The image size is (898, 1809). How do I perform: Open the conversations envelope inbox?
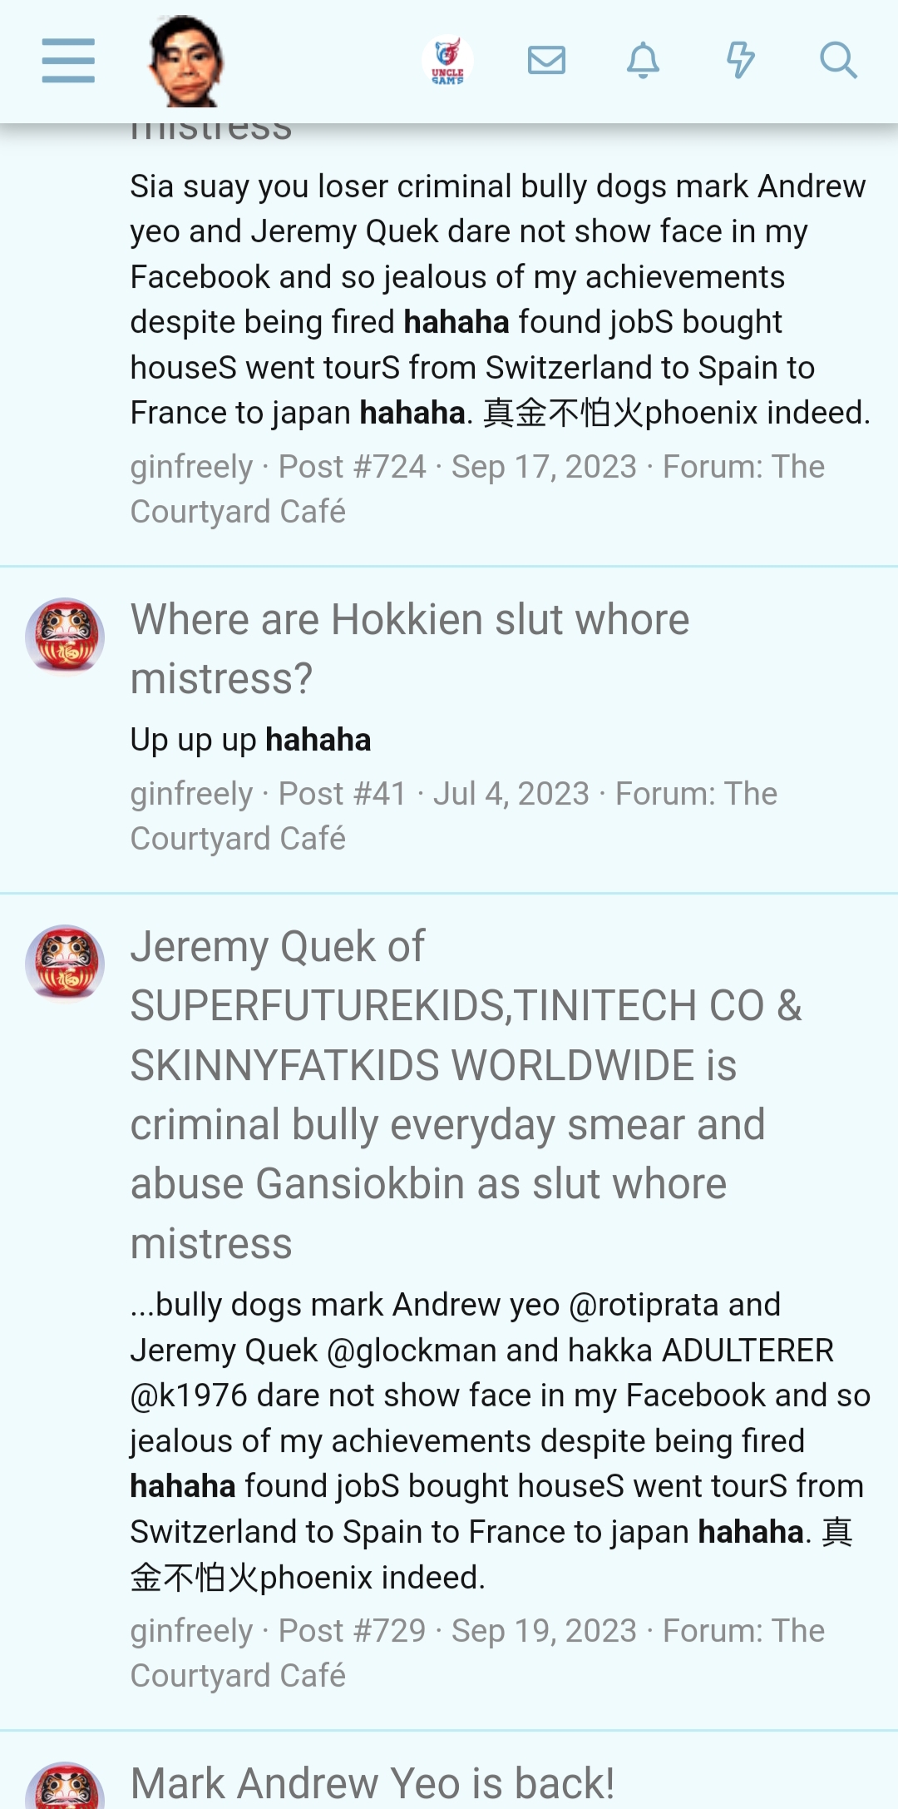(546, 61)
